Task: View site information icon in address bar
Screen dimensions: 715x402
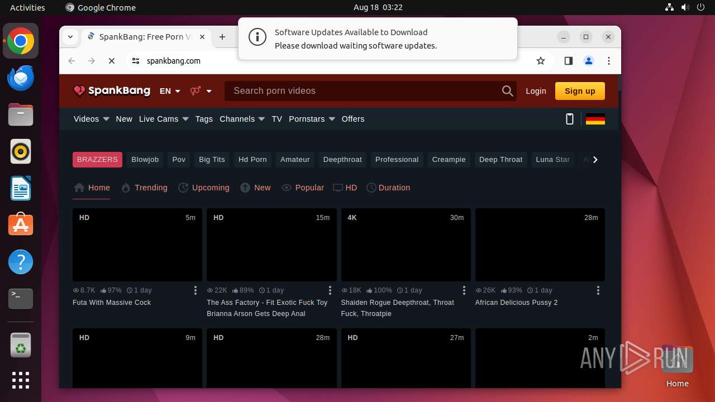Action: [x=136, y=61]
